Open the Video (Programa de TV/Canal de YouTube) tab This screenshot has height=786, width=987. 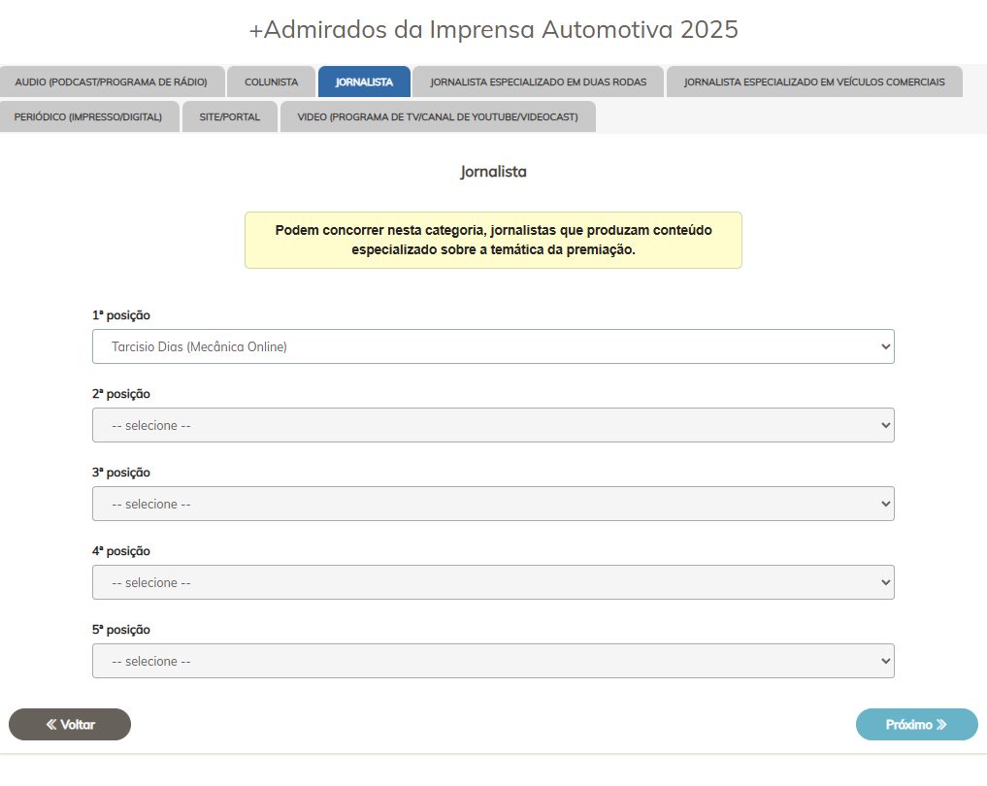pyautogui.click(x=438, y=117)
